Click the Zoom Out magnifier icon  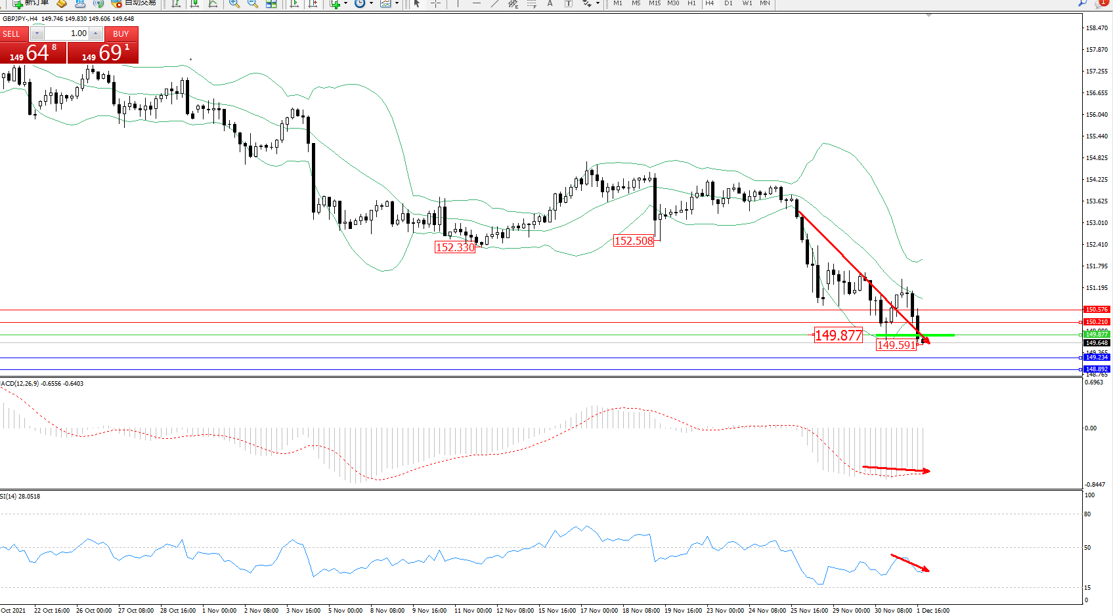[x=252, y=3]
